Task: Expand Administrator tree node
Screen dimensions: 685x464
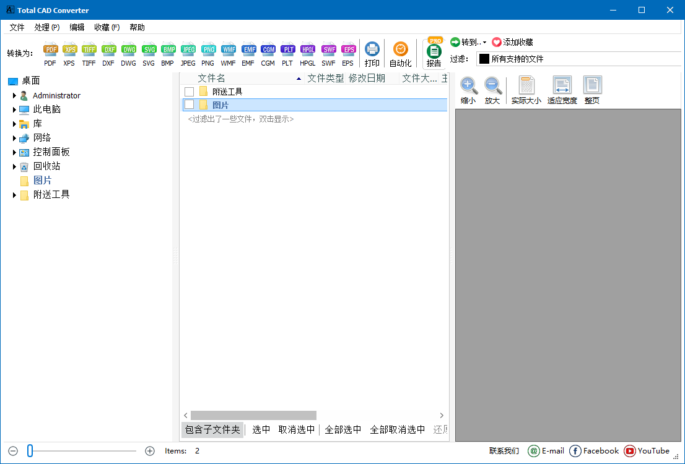Action: point(14,96)
